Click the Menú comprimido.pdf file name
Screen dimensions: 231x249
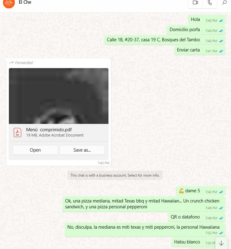49,130
